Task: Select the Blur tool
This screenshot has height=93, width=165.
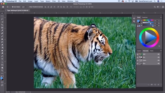Action: [x=2, y=50]
